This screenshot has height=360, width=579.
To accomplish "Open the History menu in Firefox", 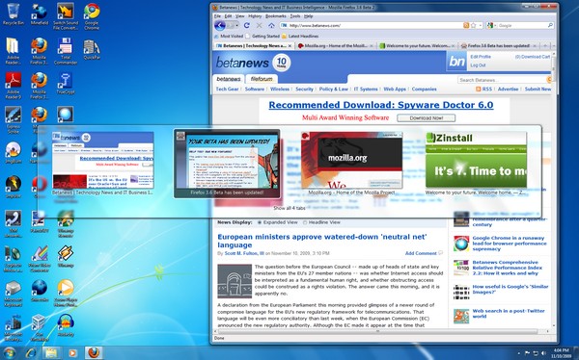I will point(255,16).
